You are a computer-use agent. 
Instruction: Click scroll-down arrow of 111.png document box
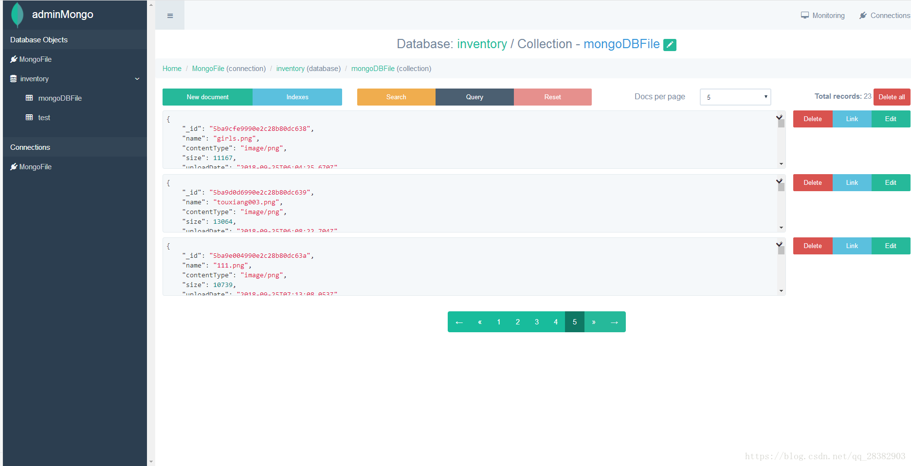[781, 291]
